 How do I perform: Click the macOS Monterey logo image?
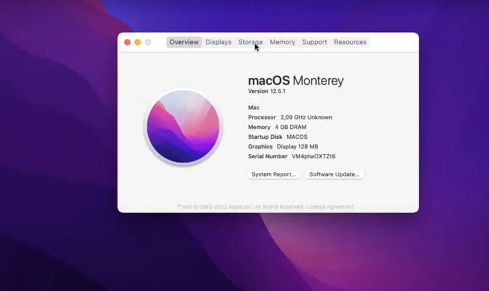(183, 127)
